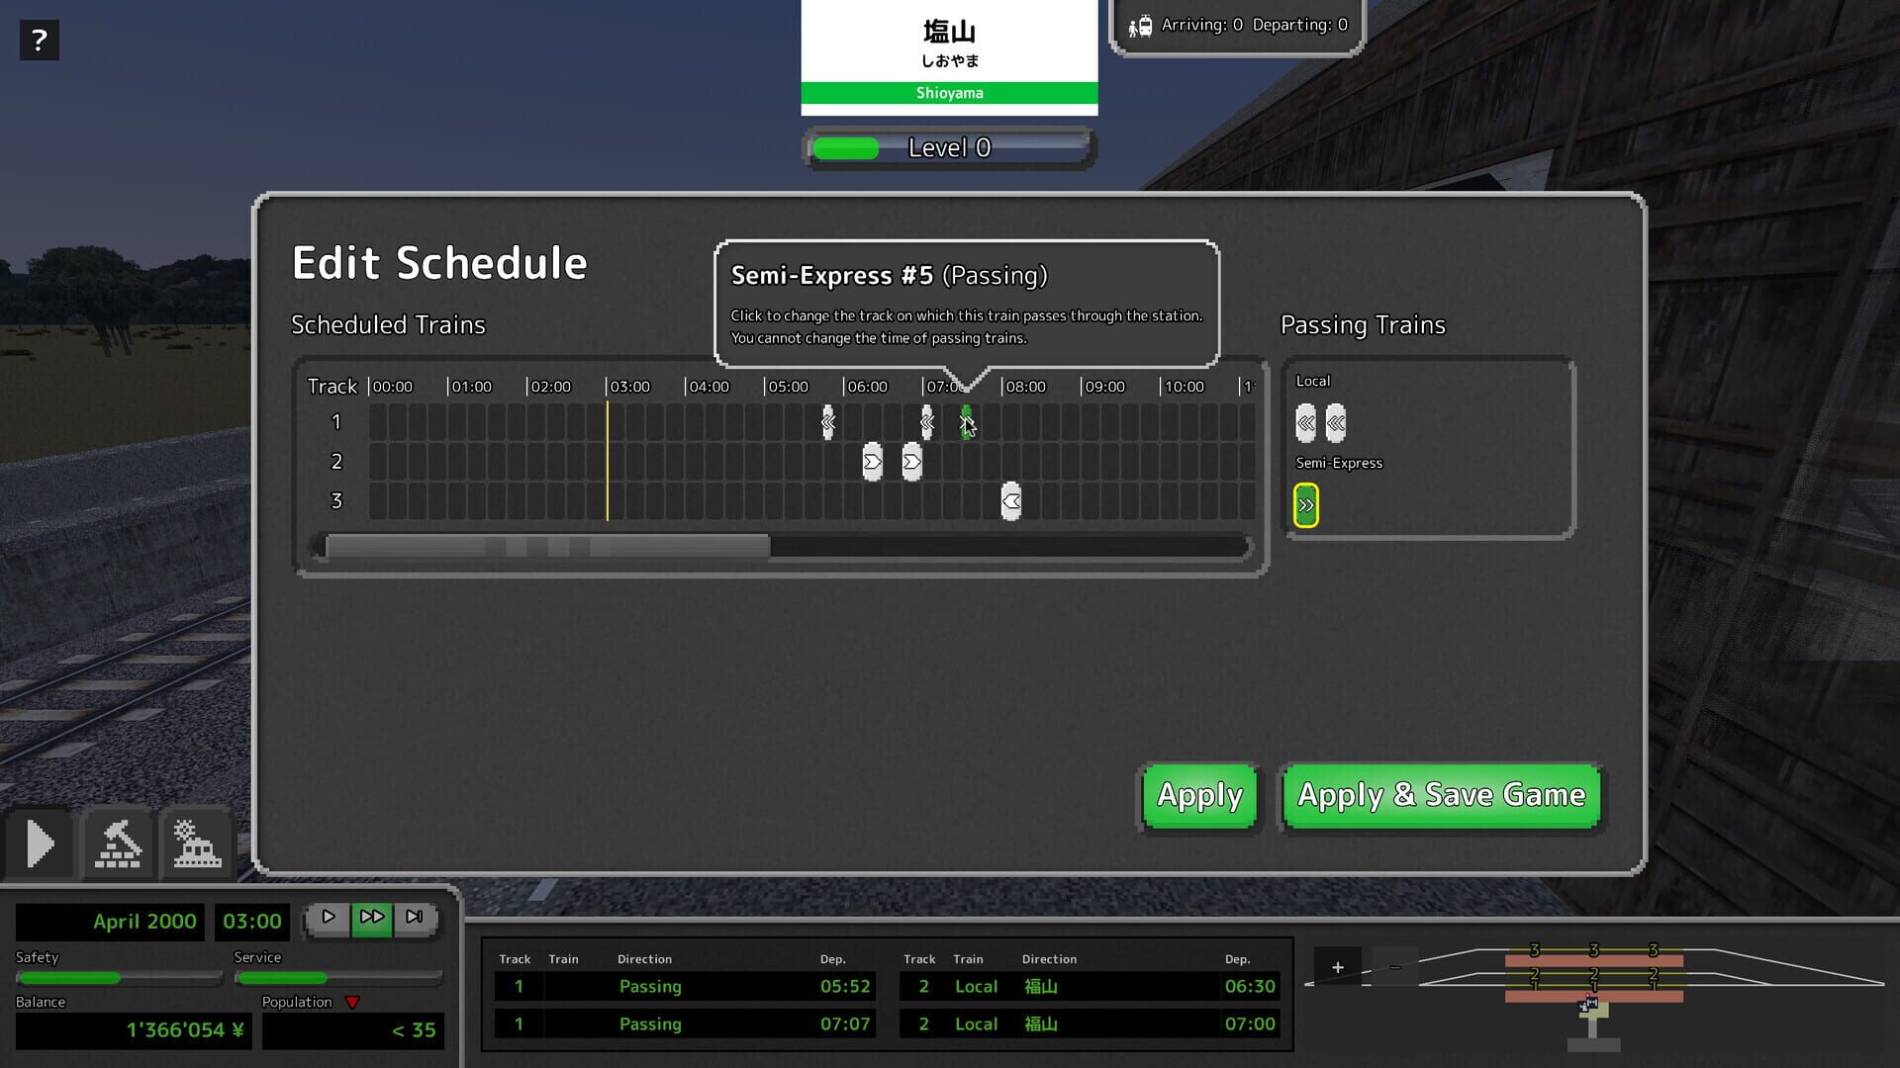Open the station building tool icon

197,843
